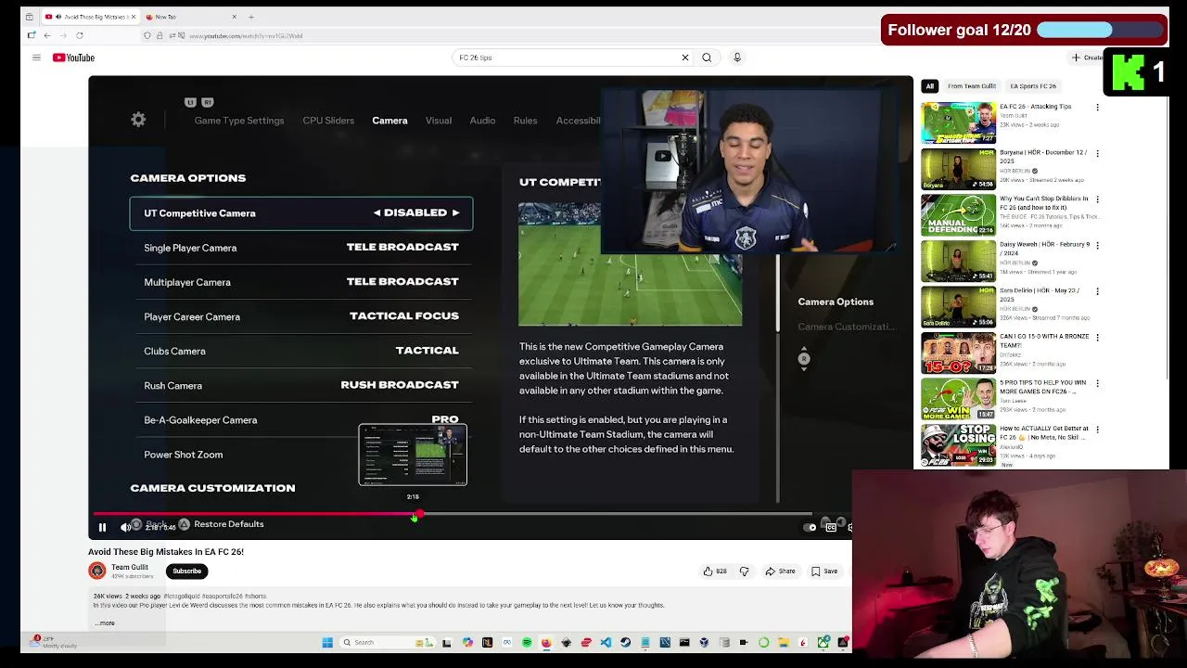This screenshot has width=1187, height=668.
Task: Reload the page with refresh icon
Action: 80,35
